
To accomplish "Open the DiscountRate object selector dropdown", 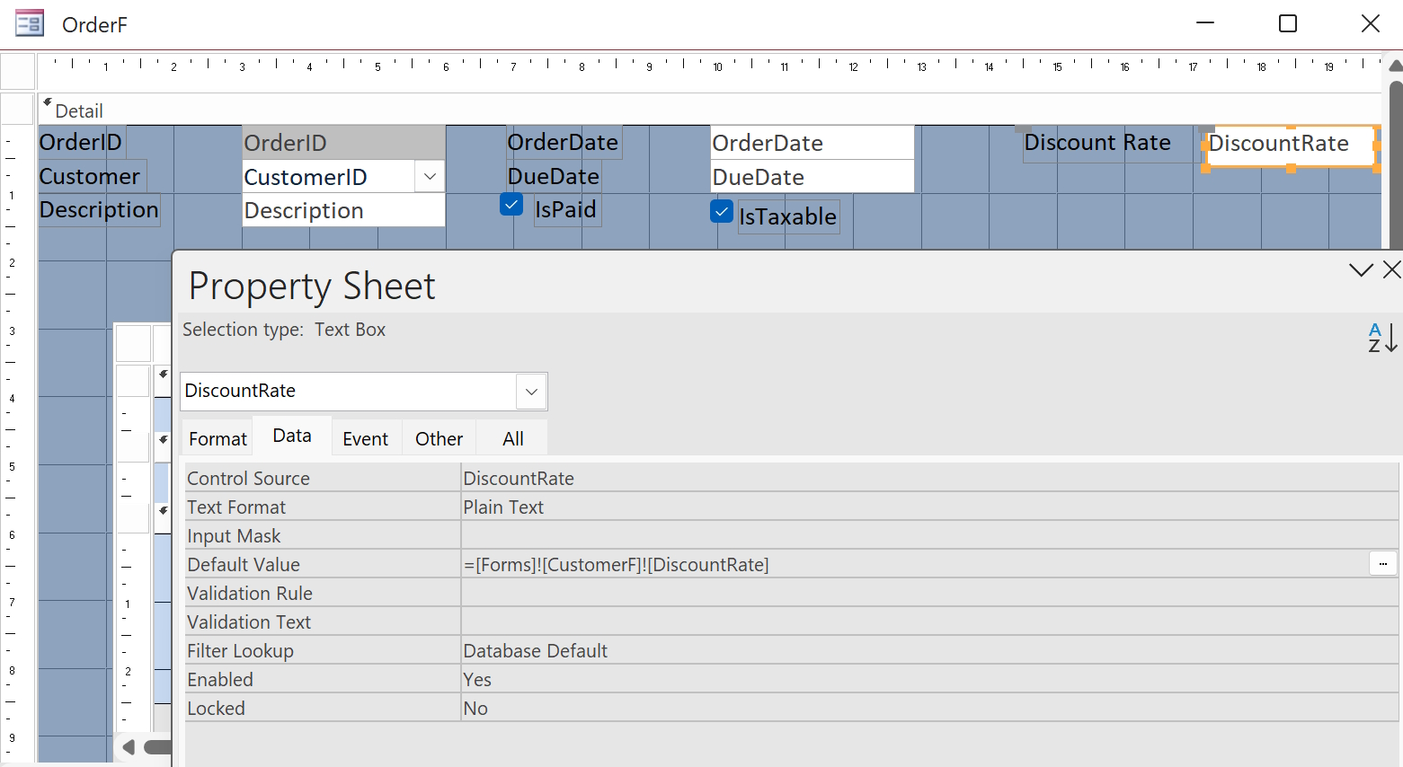I will click(531, 392).
